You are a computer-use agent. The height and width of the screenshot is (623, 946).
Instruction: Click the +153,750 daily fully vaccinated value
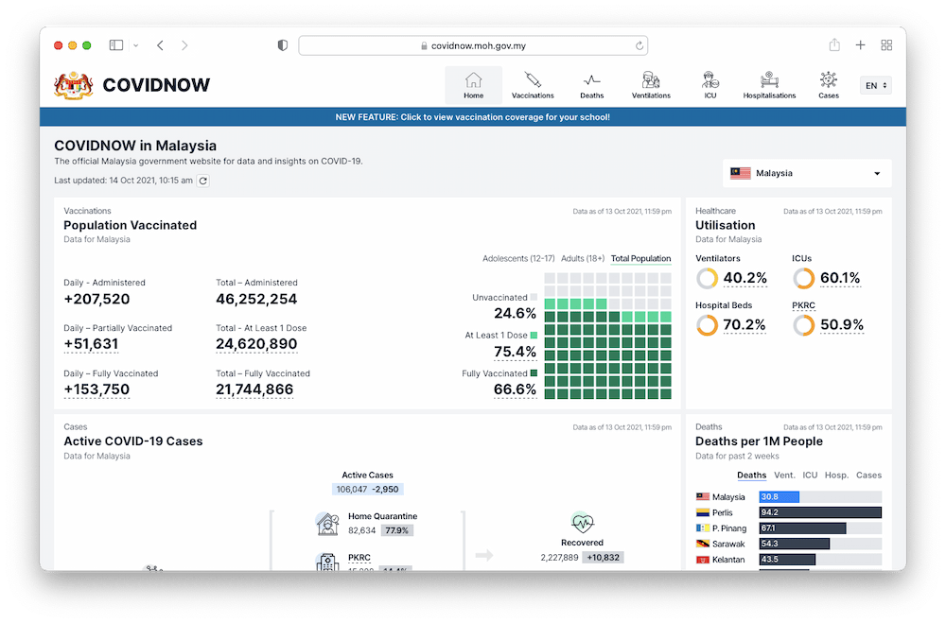(96, 389)
